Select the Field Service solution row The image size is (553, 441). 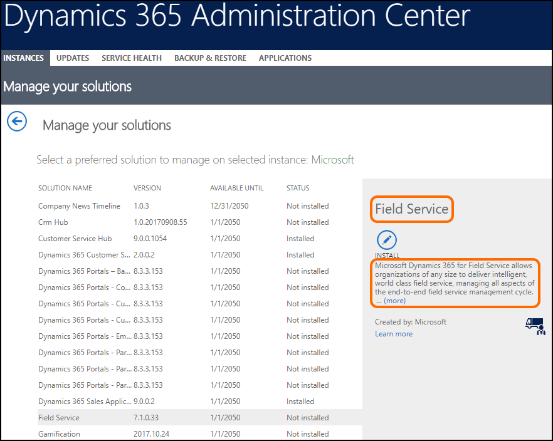59,418
